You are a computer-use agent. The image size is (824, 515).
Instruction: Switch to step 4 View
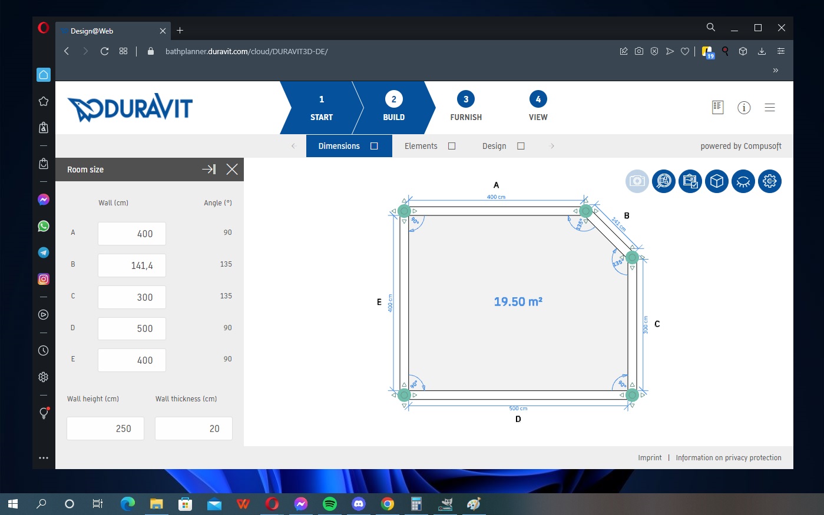pyautogui.click(x=538, y=107)
